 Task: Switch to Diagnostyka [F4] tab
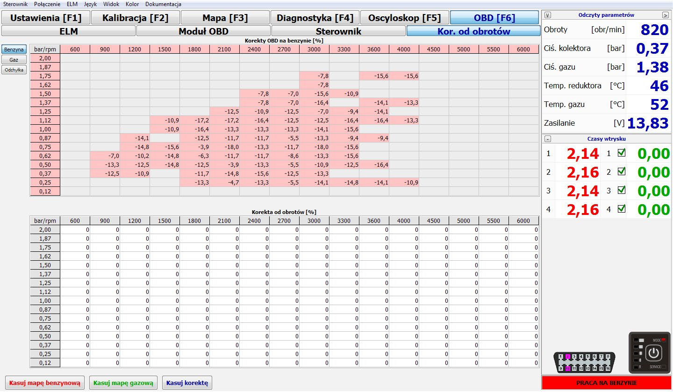pos(315,18)
